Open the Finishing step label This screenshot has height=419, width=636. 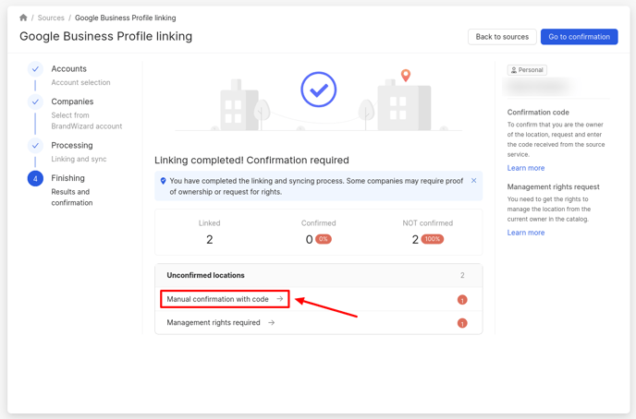[67, 178]
